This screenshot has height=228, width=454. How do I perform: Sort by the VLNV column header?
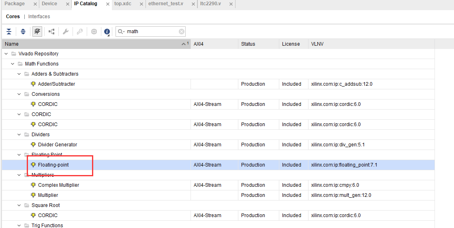371,44
